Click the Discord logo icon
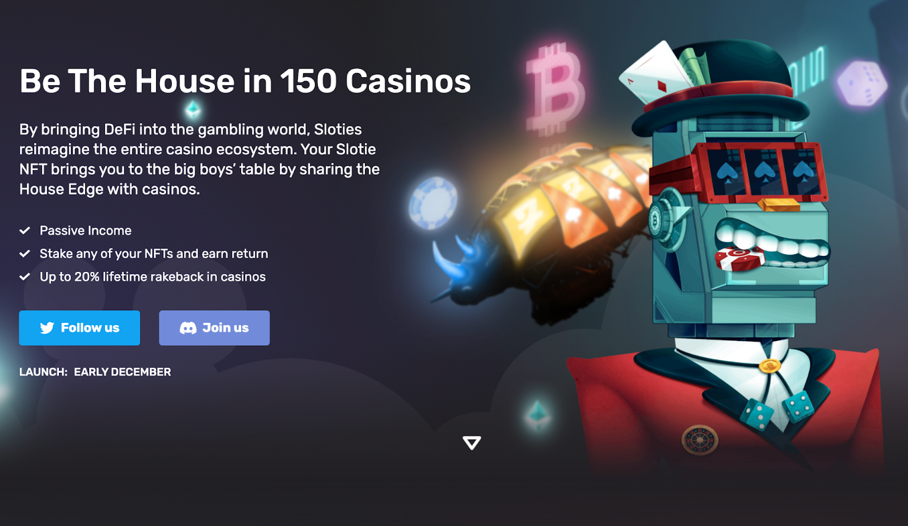908x526 pixels. tap(188, 328)
